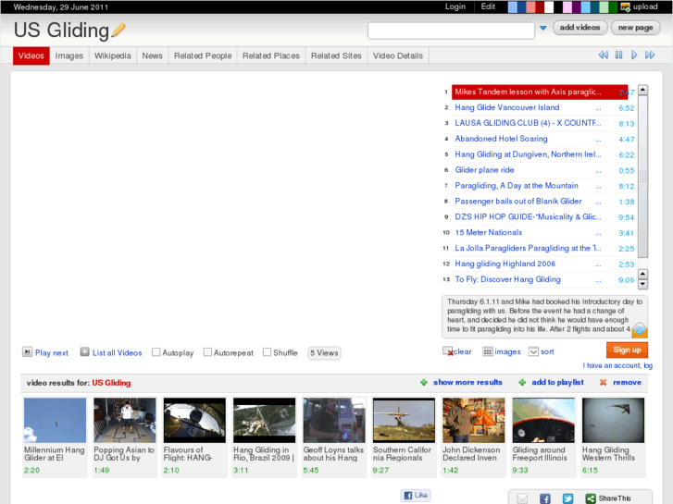This screenshot has height=504, width=673.
Task: Switch to the Videos tab
Action: coord(31,55)
